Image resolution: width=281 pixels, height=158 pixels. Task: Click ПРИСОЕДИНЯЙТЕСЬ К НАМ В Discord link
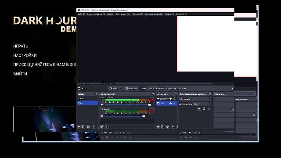tap(45, 65)
